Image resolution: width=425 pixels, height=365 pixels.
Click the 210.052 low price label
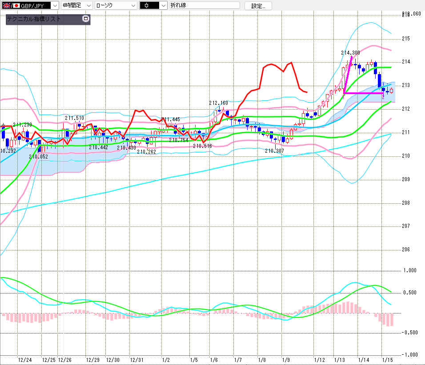38,156
